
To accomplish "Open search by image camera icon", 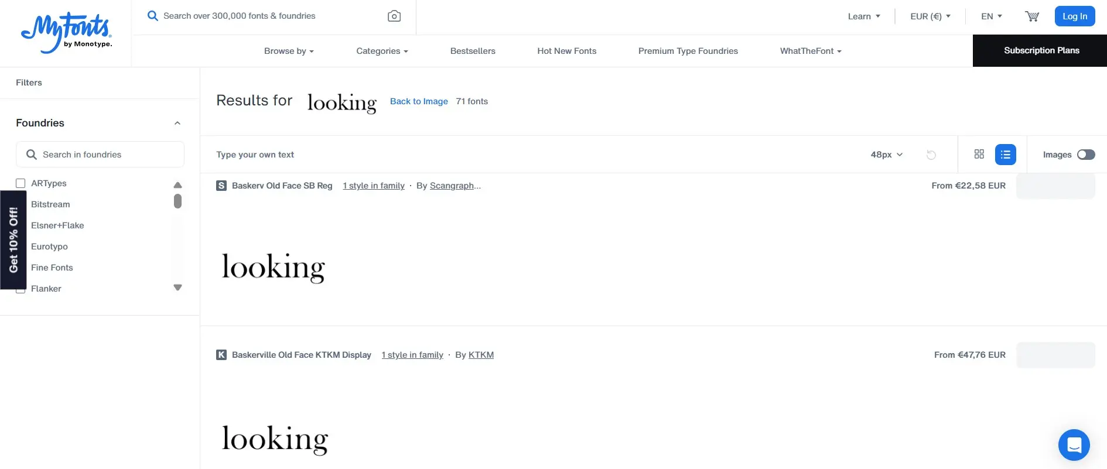I will pyautogui.click(x=394, y=16).
